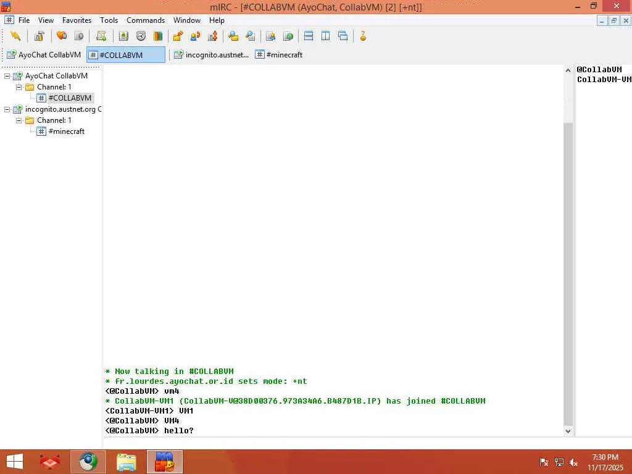Open File Explorer from the taskbar

coord(126,462)
